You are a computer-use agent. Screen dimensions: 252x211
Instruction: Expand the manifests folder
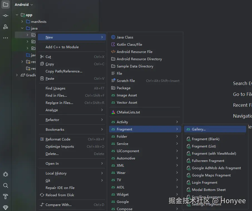pyautogui.click(x=22, y=21)
